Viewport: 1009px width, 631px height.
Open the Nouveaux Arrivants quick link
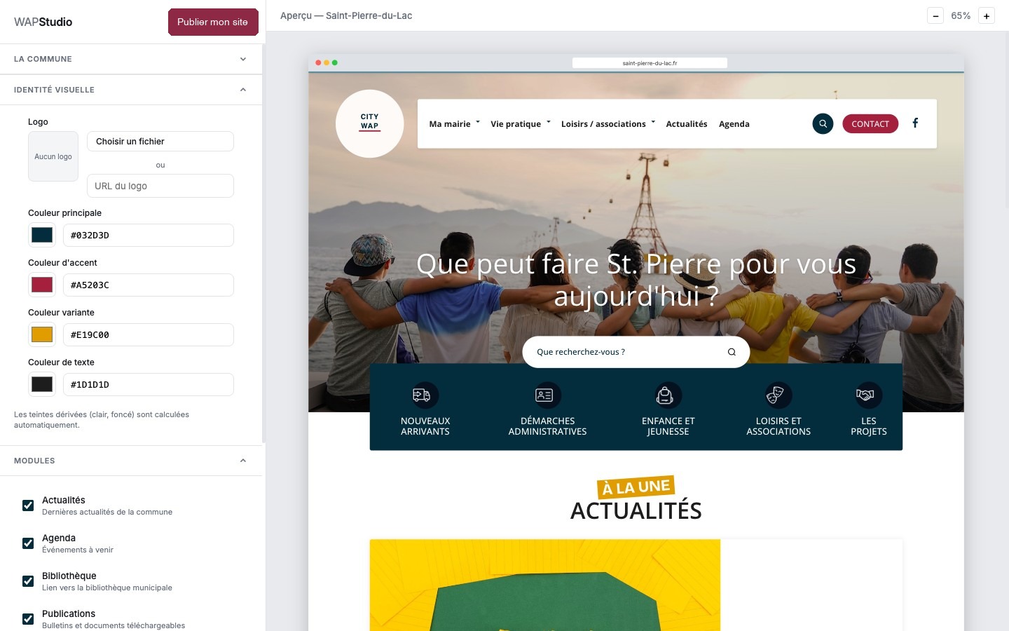(425, 411)
